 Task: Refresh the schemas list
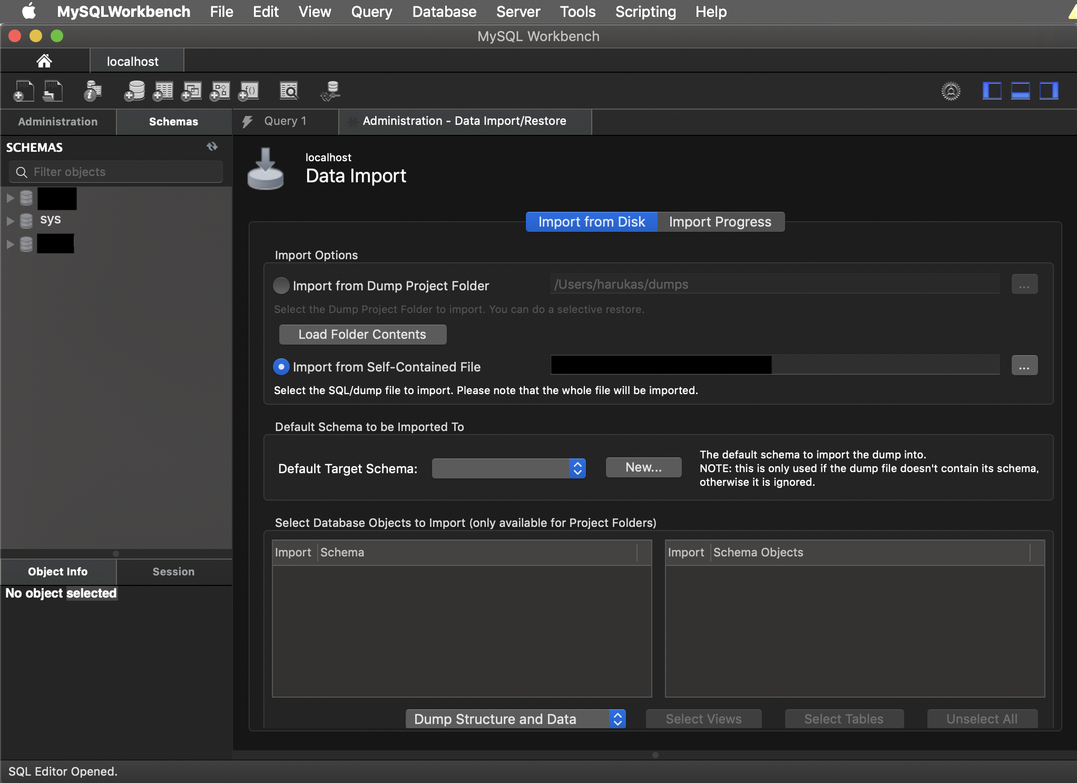[212, 147]
